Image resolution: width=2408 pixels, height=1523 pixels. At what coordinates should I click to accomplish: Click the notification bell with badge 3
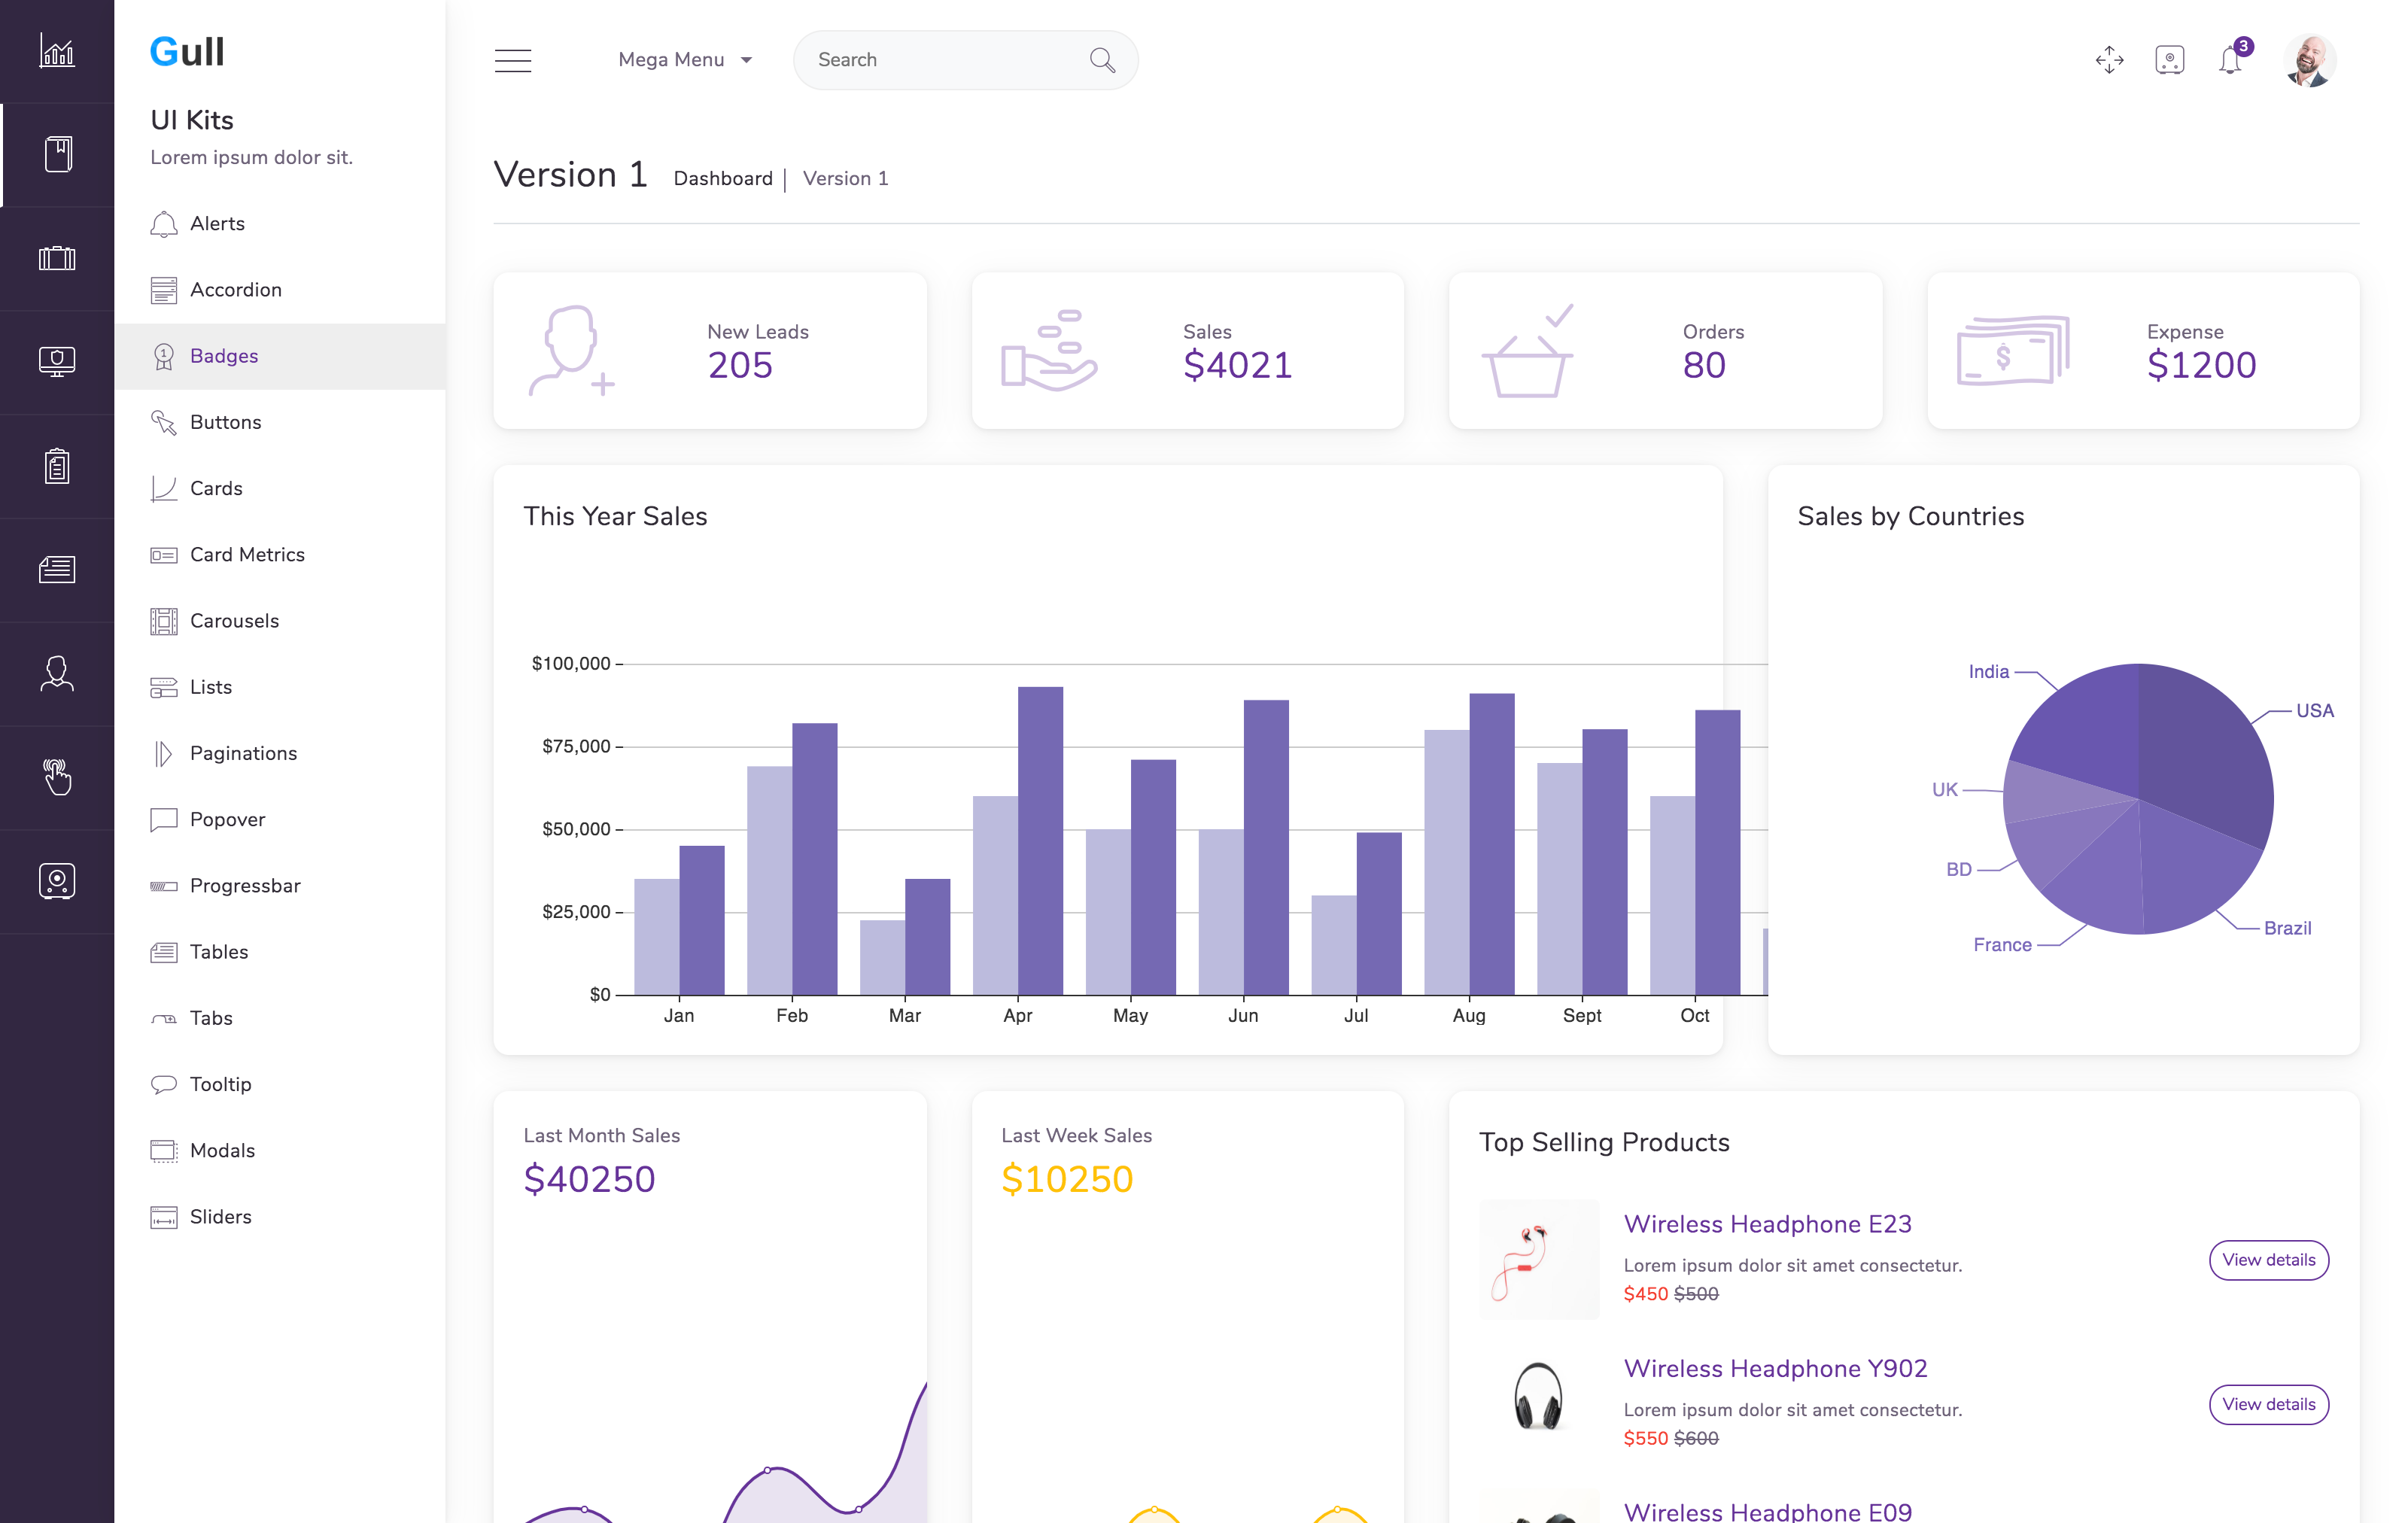pos(2230,60)
